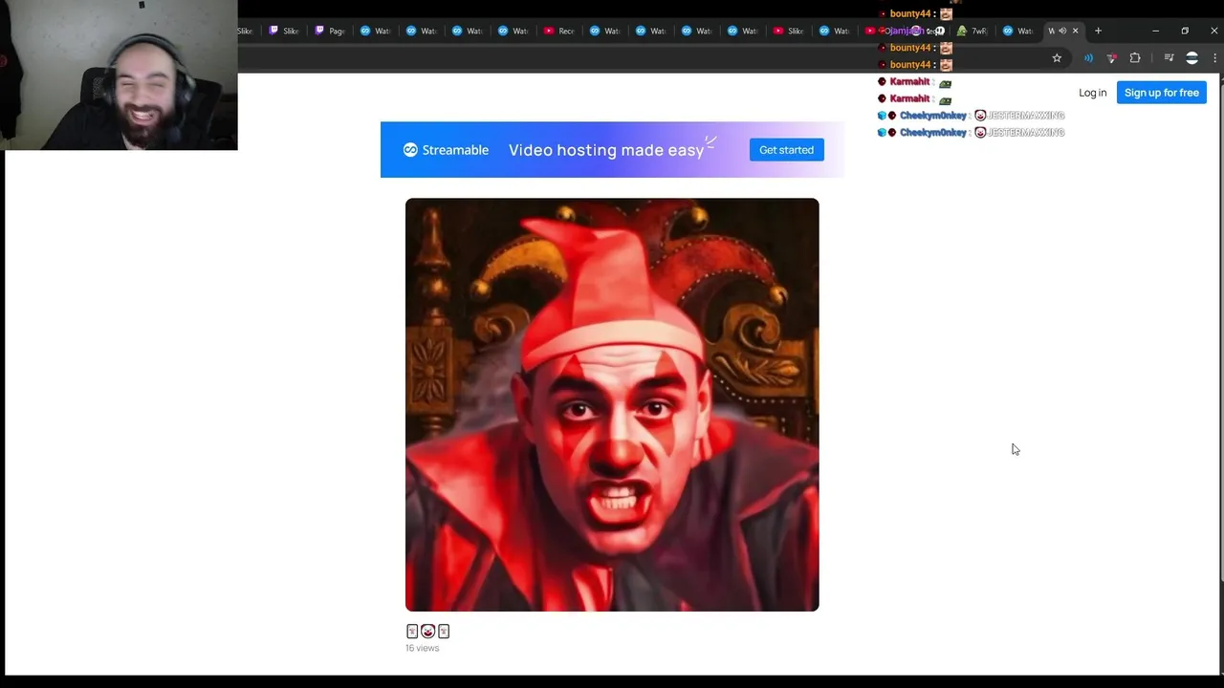1224x688 pixels.
Task: Switch to the "7wR" tab
Action: pyautogui.click(x=973, y=31)
